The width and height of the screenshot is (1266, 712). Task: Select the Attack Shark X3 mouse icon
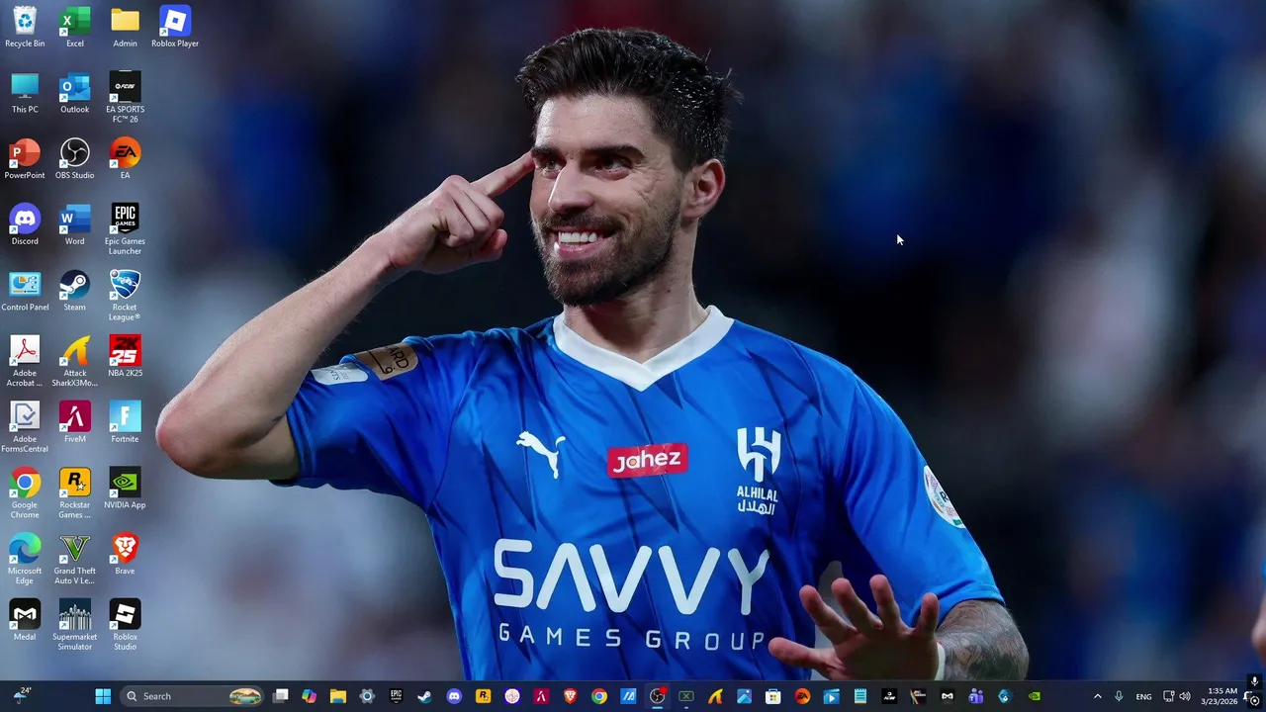(75, 361)
